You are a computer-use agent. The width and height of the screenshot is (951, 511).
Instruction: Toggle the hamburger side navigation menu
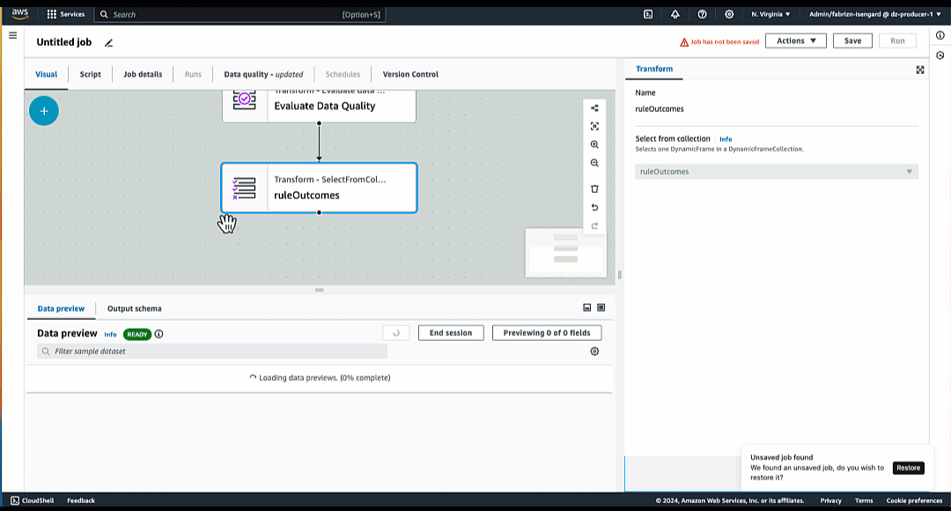12,35
